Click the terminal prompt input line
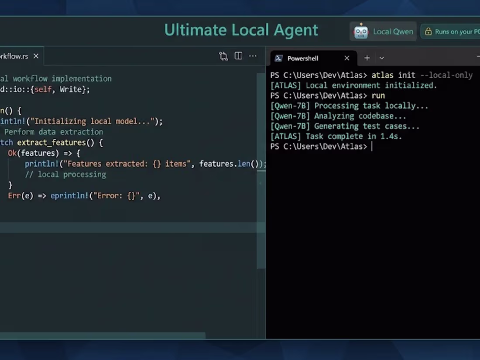The height and width of the screenshot is (360, 480). [x=322, y=147]
